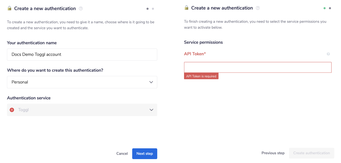Click the green step indicator dot
The width and height of the screenshot is (341, 163).
tap(325, 8)
